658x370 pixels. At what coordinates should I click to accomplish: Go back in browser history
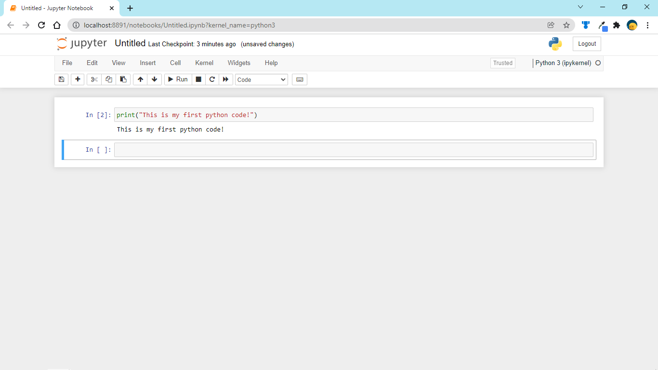(11, 25)
